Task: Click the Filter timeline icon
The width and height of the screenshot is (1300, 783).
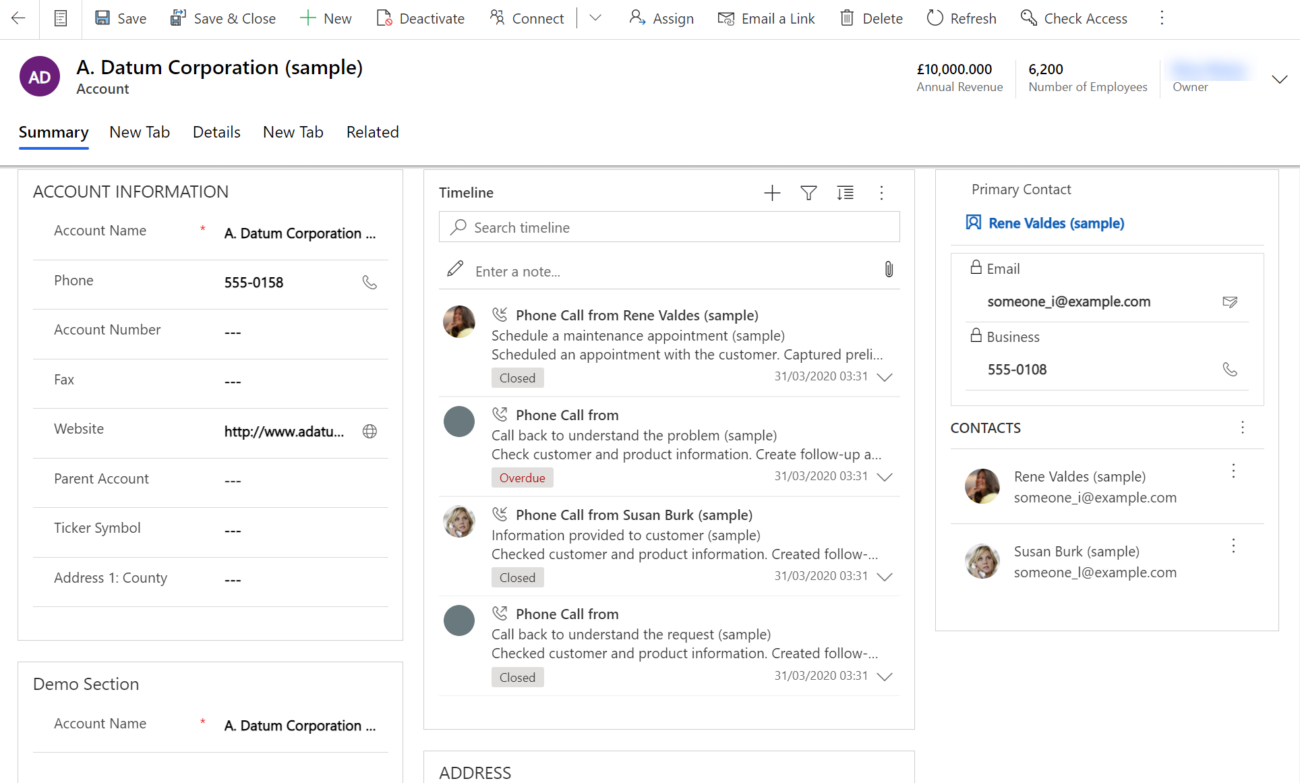Action: [808, 192]
